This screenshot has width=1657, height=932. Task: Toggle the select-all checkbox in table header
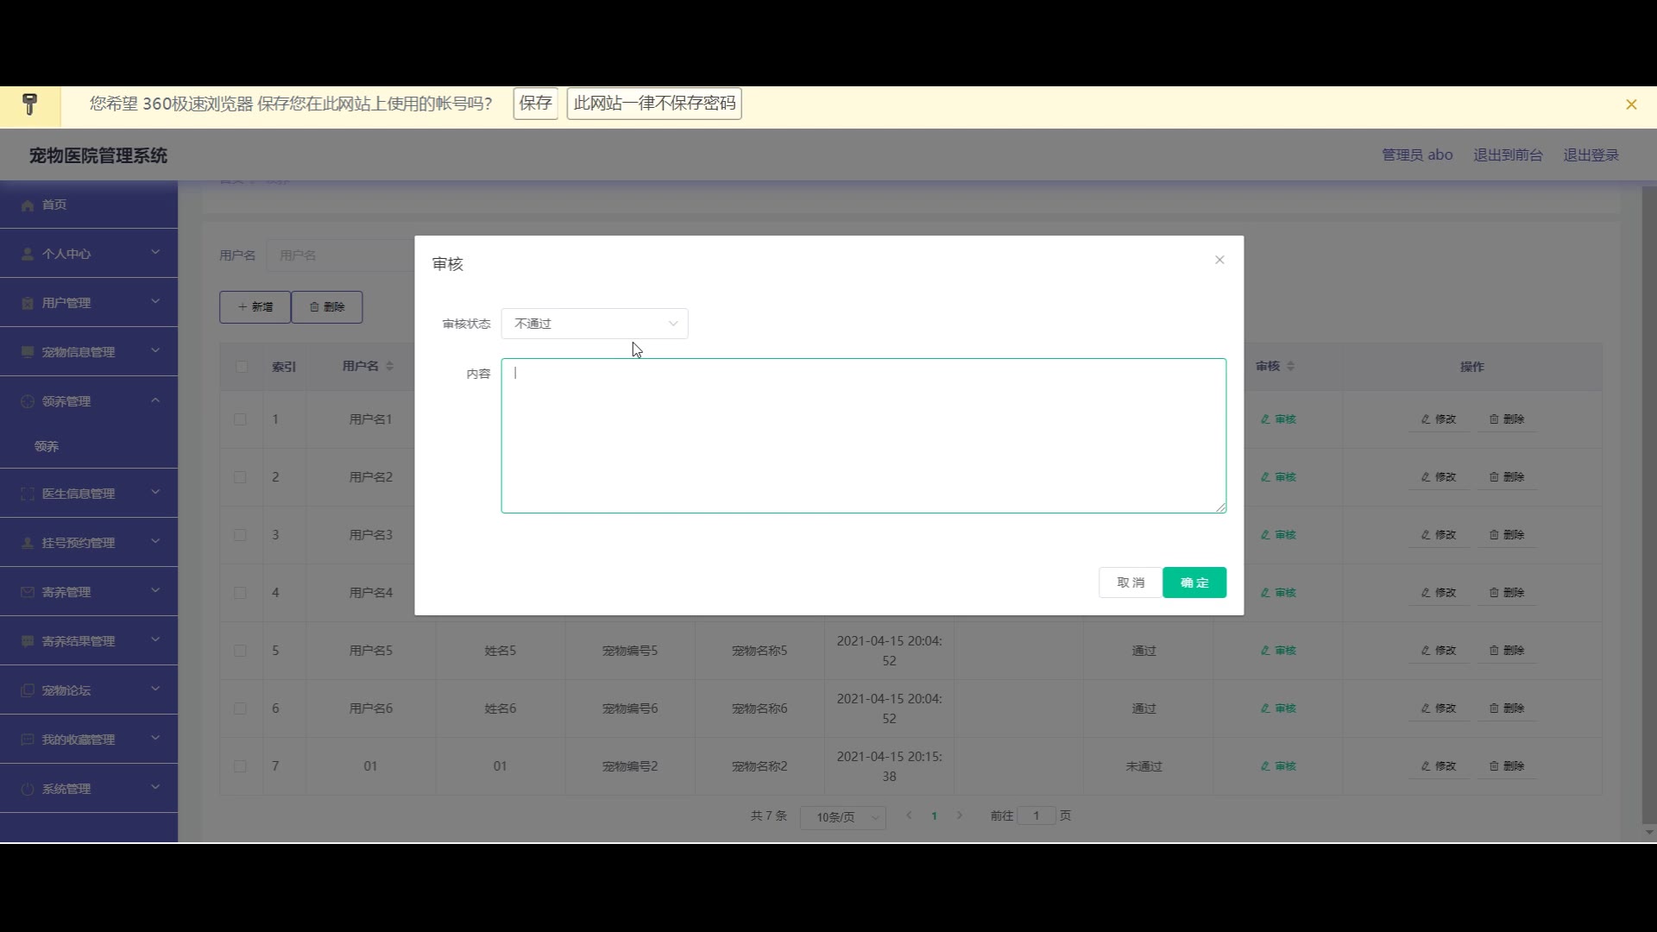(x=242, y=367)
